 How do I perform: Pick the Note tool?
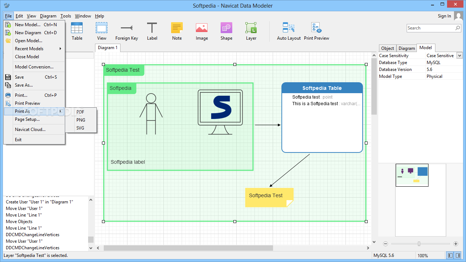click(177, 31)
